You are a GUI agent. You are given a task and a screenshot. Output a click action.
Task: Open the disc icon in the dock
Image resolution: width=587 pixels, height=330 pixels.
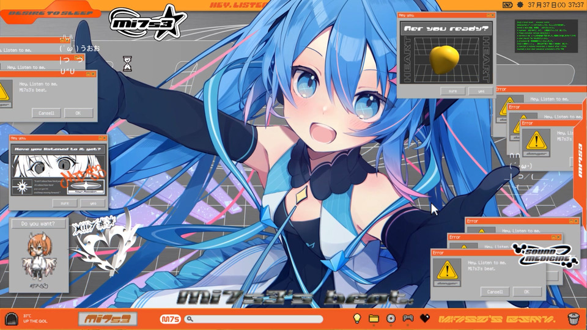pos(391,318)
